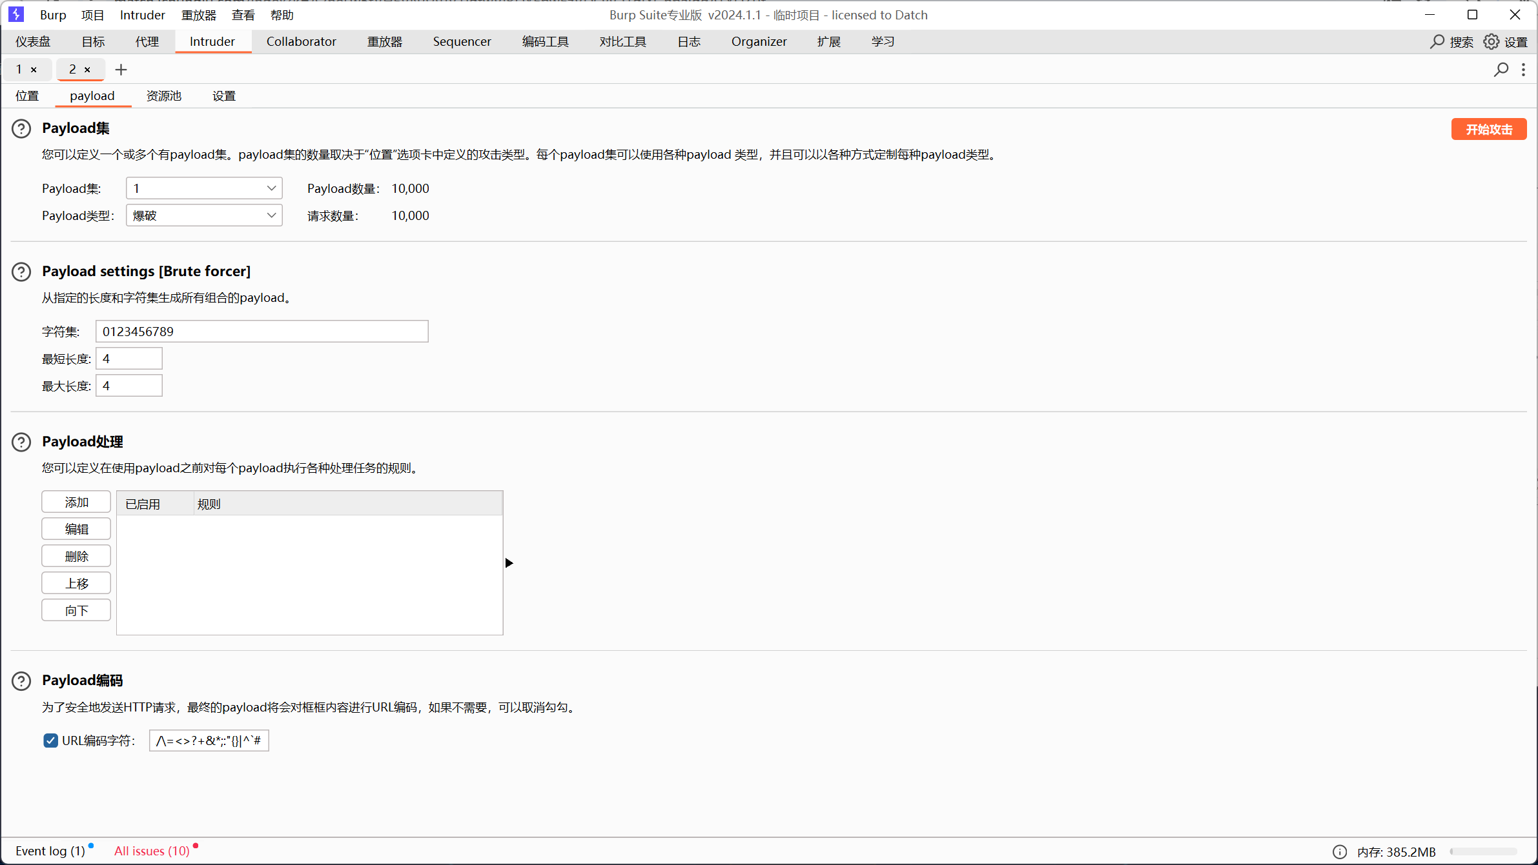
Task: Switch to the Intruder 设置 sub-tab
Action: [x=224, y=95]
